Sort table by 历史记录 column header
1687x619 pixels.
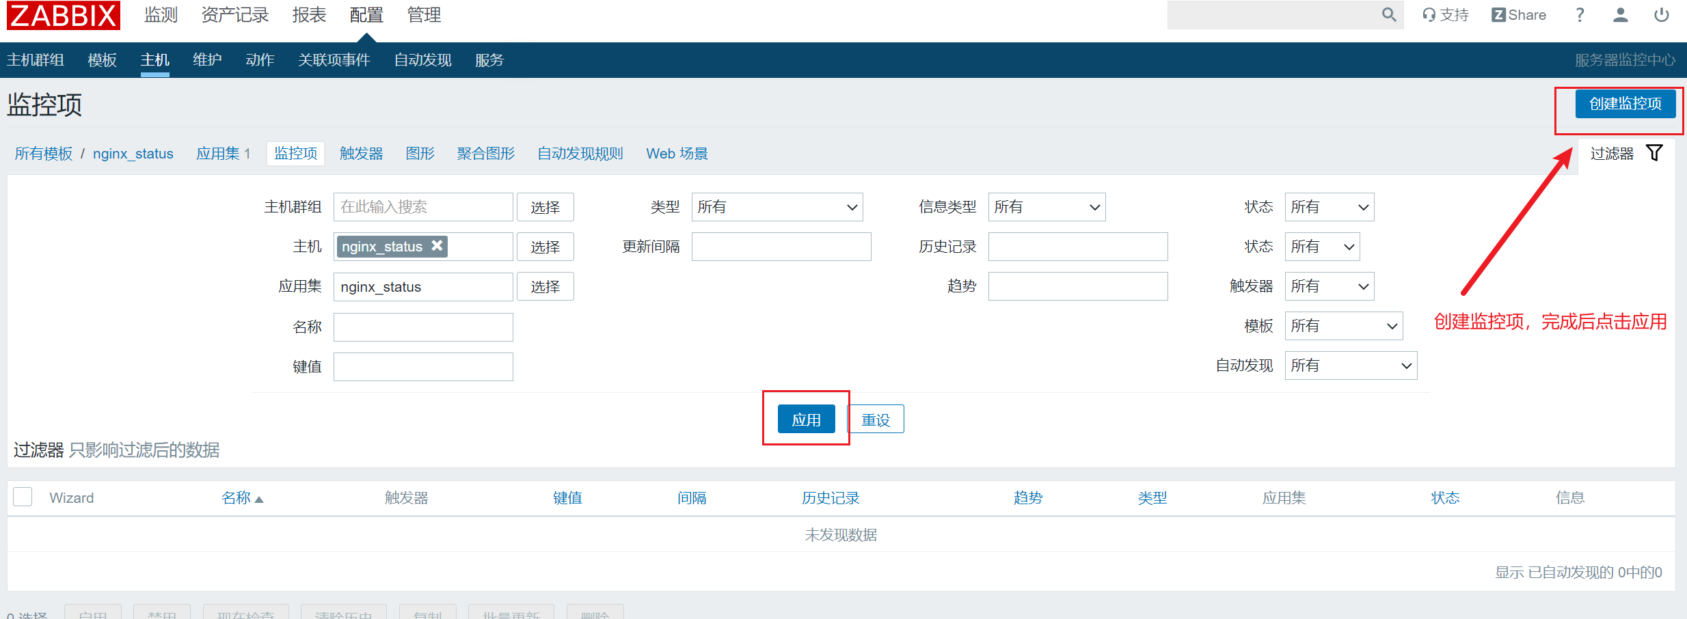coord(831,497)
